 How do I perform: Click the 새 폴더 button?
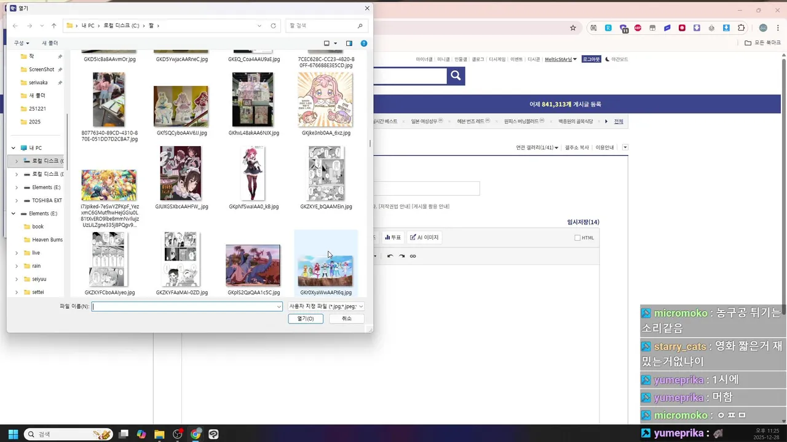pyautogui.click(x=50, y=43)
